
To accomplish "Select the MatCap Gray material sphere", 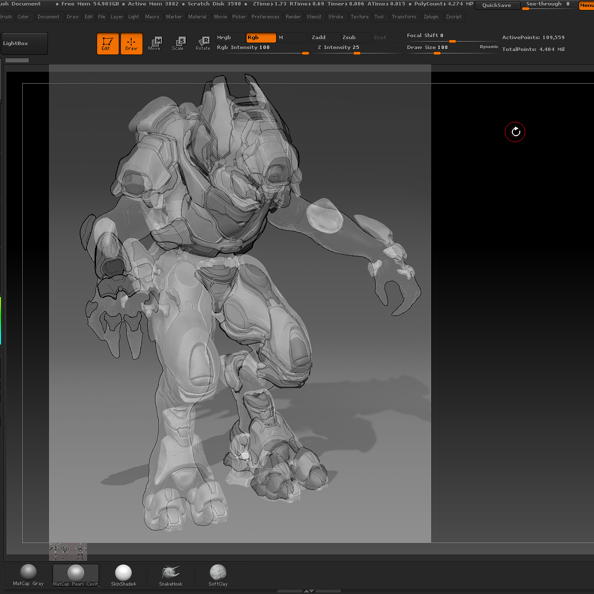I will click(28, 575).
